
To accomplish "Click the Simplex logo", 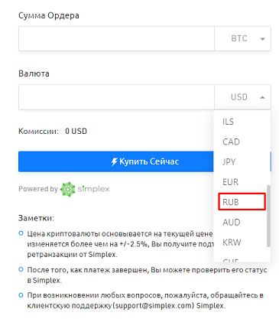I will click(x=85, y=189).
